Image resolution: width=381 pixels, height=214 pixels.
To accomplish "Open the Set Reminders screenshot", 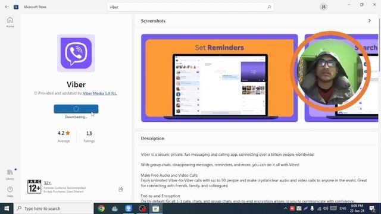I will click(220, 78).
